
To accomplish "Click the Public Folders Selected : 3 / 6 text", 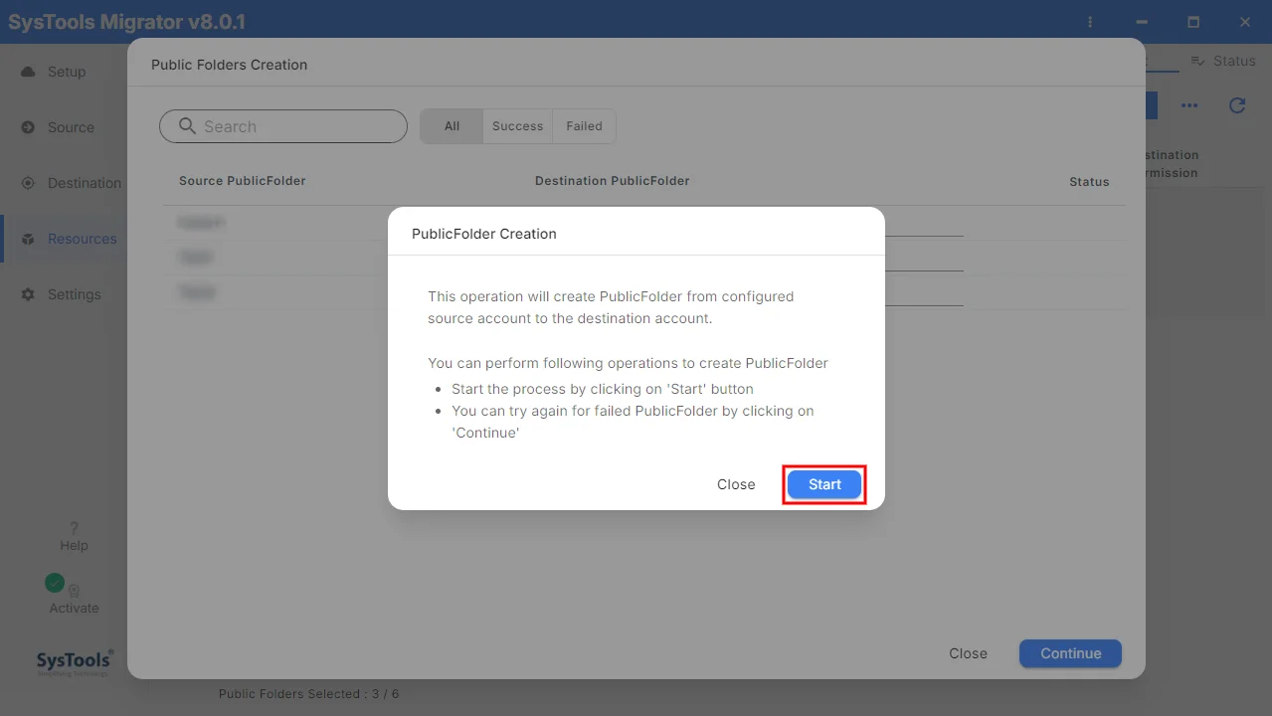I will (x=308, y=694).
